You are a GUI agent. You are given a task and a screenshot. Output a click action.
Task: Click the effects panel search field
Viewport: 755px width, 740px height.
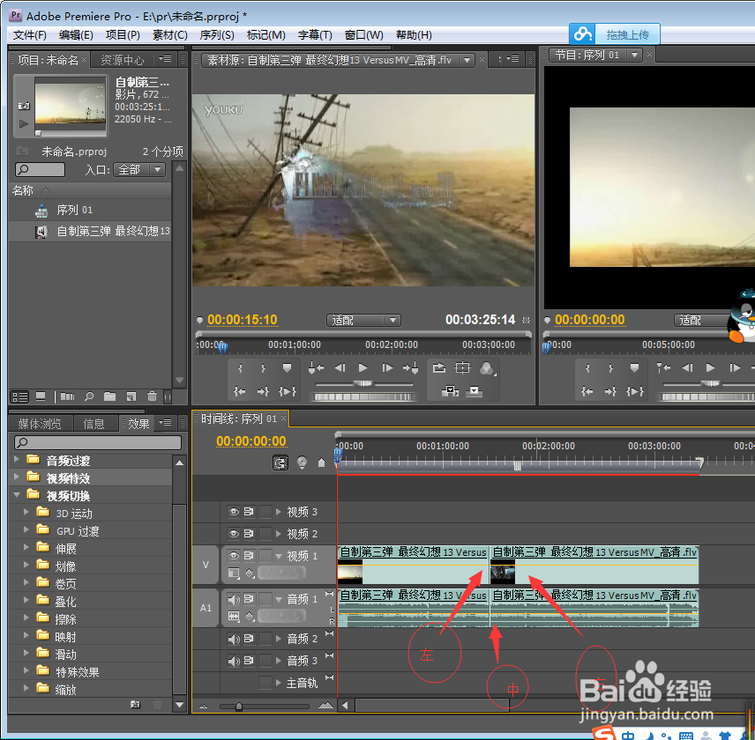pos(98,442)
